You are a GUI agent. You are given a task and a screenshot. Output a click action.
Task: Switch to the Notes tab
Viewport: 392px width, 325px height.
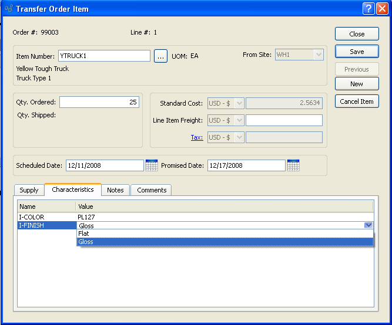tap(115, 190)
